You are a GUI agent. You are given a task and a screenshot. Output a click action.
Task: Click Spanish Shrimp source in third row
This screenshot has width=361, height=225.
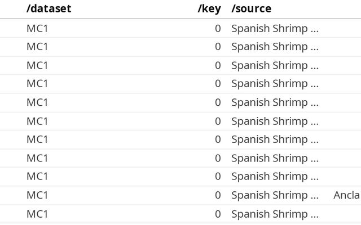coord(275,65)
